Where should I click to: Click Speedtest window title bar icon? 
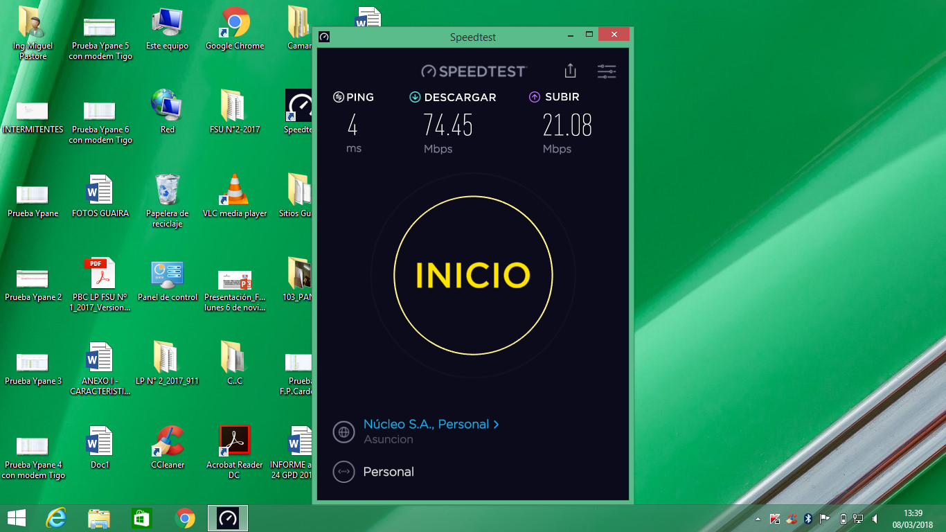pyautogui.click(x=324, y=37)
